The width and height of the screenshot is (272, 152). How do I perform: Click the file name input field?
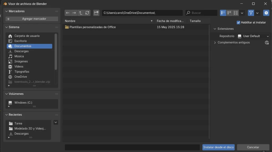[132, 147]
